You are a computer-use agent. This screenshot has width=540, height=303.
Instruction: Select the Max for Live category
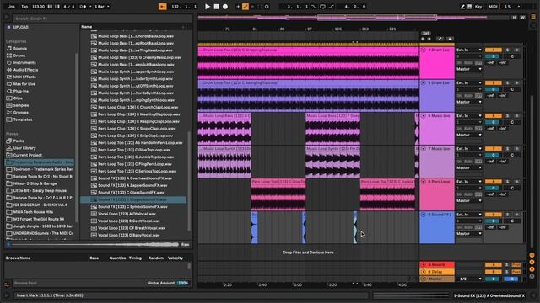24,84
